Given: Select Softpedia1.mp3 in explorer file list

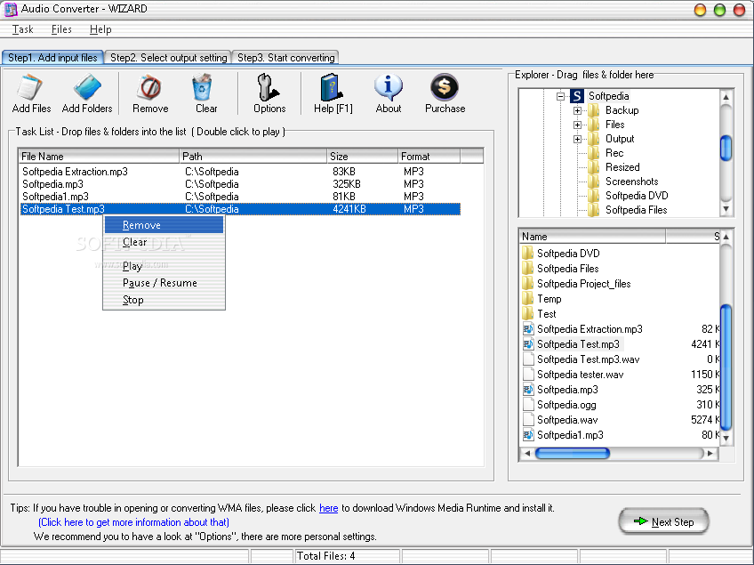Looking at the screenshot, I should point(563,435).
